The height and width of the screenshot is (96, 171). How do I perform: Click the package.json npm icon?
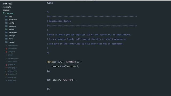6,68
